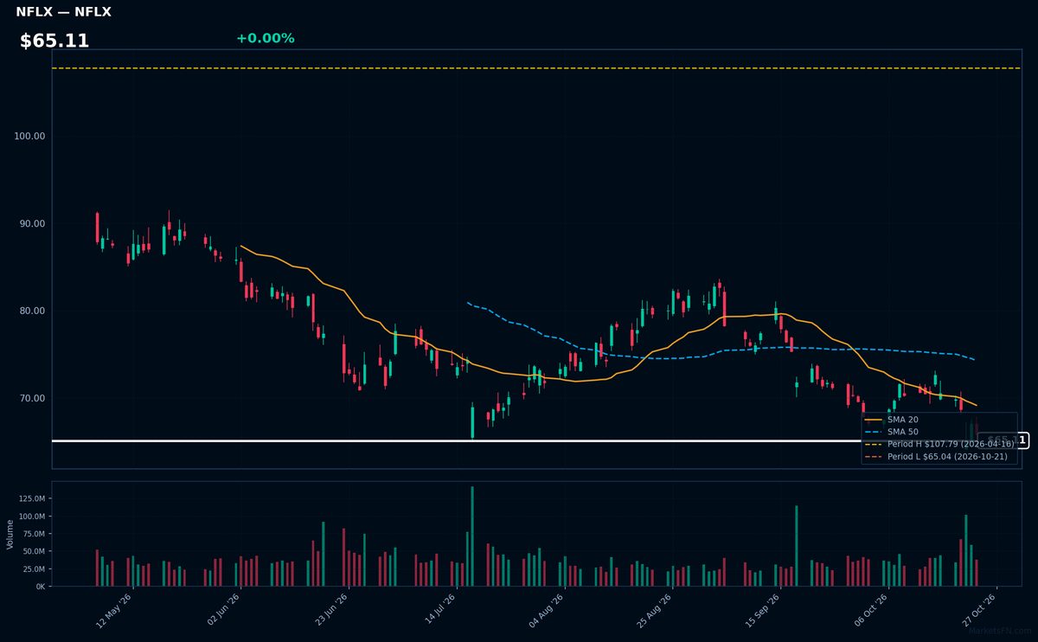Screen dimensions: 1038x642
Task: Click the tall green volume bar after 15 Sep
Action: (x=797, y=546)
